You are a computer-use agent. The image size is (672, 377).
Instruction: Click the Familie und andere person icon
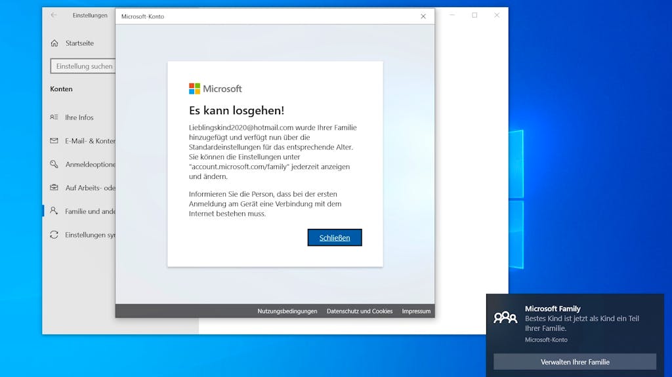pos(54,210)
